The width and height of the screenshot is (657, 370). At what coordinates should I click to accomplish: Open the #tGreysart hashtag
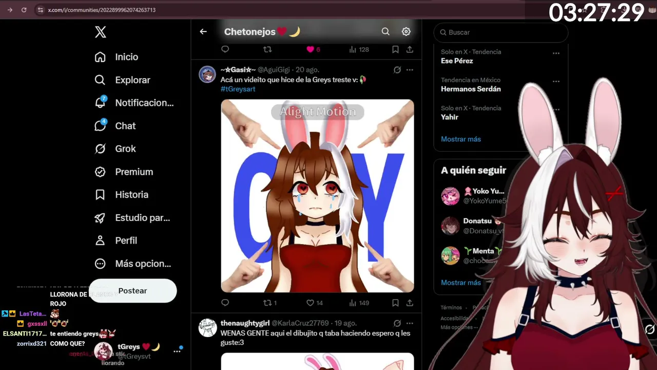coord(238,89)
